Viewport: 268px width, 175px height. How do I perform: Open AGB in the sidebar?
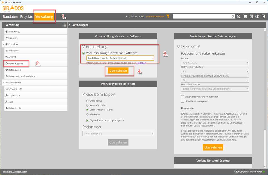click(36, 102)
